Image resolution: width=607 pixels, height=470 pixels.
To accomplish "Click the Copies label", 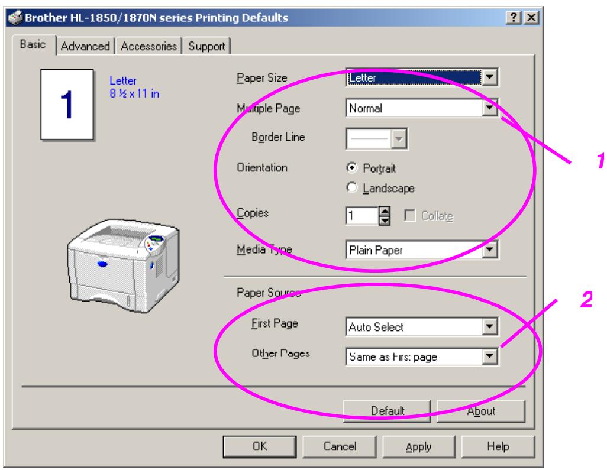I will (253, 213).
